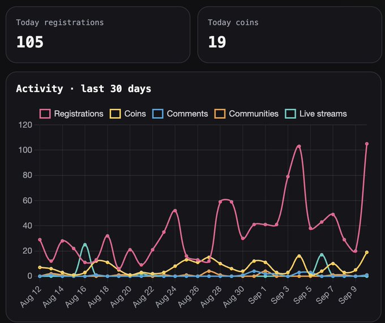This screenshot has height=323, width=385.
Task: Toggle the Registrations legend color box
Action: [x=45, y=114]
